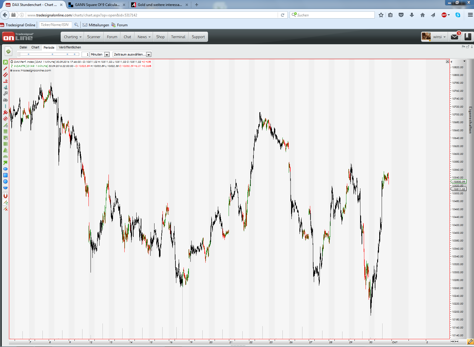
Task: Click the Firefox home button
Action: tap(423, 15)
